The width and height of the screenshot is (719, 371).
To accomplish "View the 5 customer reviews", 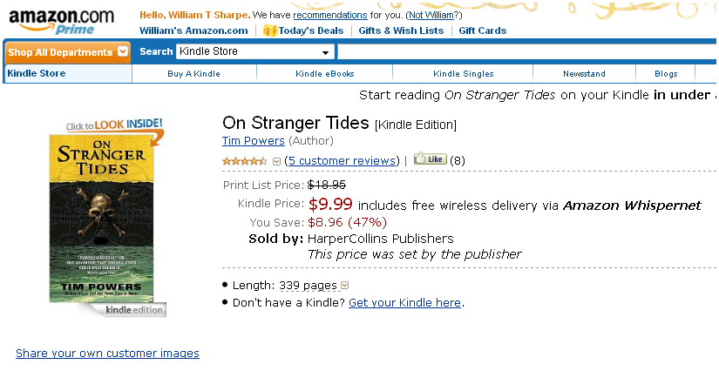I will (x=342, y=160).
